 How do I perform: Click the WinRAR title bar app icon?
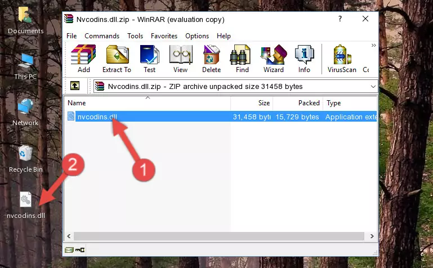69,19
